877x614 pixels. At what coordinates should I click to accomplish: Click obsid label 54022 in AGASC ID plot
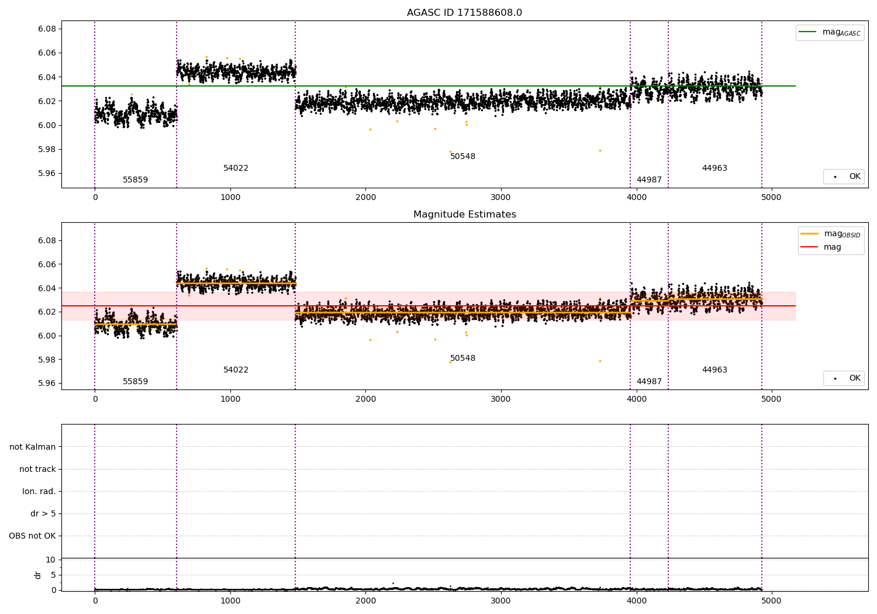click(x=236, y=168)
